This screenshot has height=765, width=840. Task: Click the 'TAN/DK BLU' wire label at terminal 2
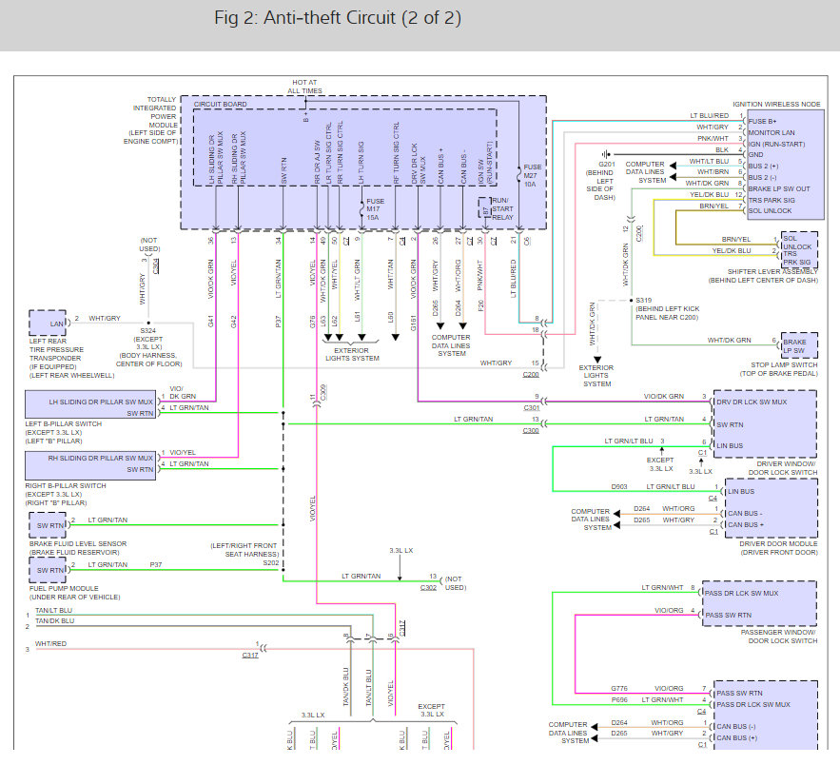54,621
